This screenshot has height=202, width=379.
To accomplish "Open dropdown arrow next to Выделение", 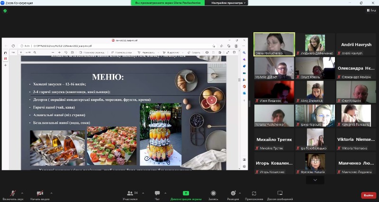I will 182,52.
